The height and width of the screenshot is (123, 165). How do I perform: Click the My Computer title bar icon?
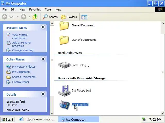tap(3, 3)
